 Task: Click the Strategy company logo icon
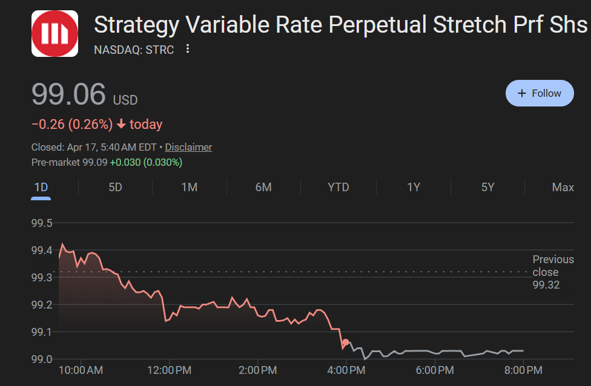[x=55, y=33]
